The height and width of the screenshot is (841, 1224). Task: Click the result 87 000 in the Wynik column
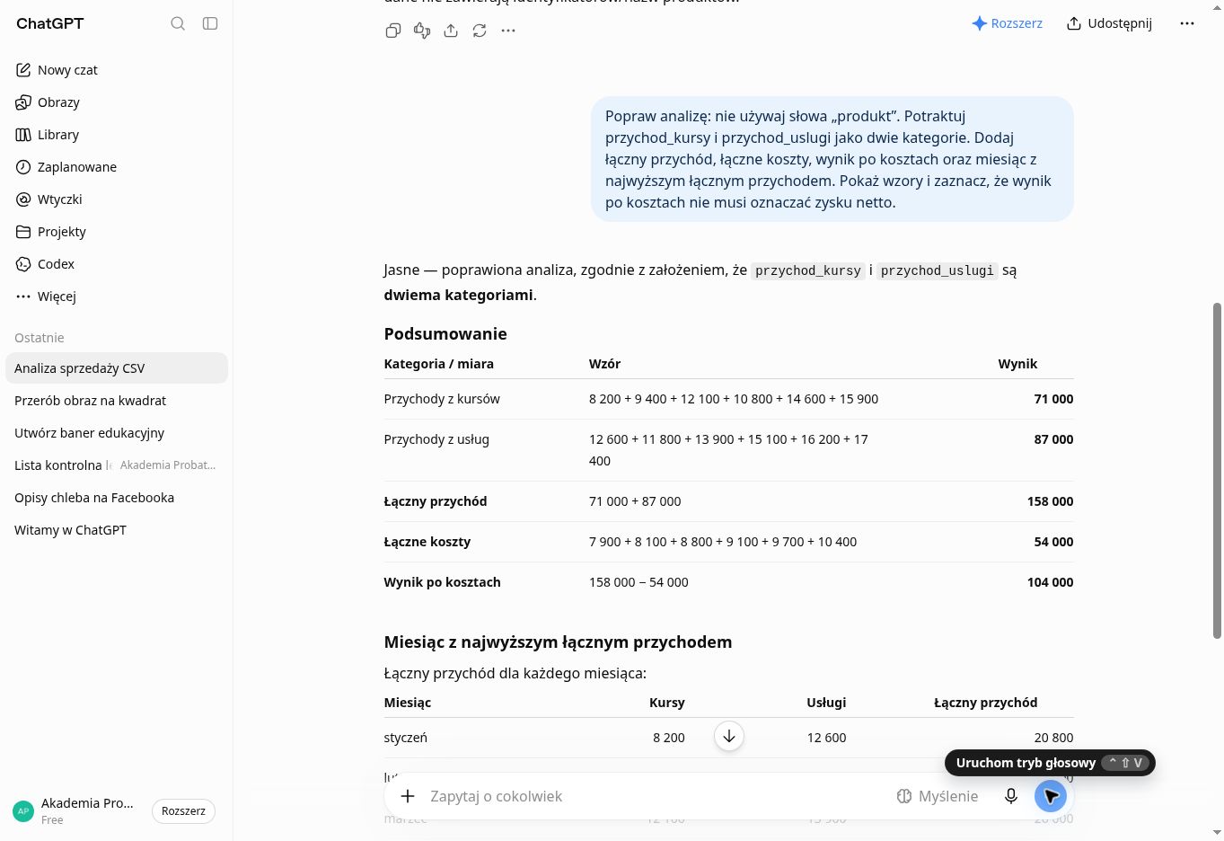tap(1053, 439)
